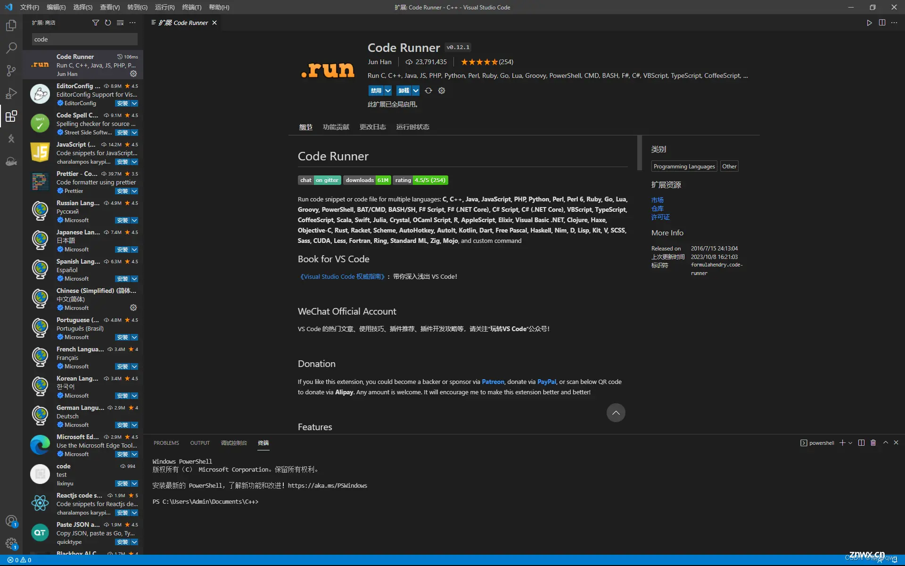
Task: Expand install dropdown for Russian Language Pack
Action: (134, 220)
